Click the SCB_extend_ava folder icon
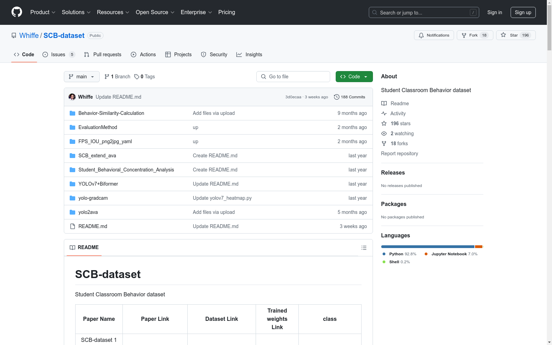 72,156
